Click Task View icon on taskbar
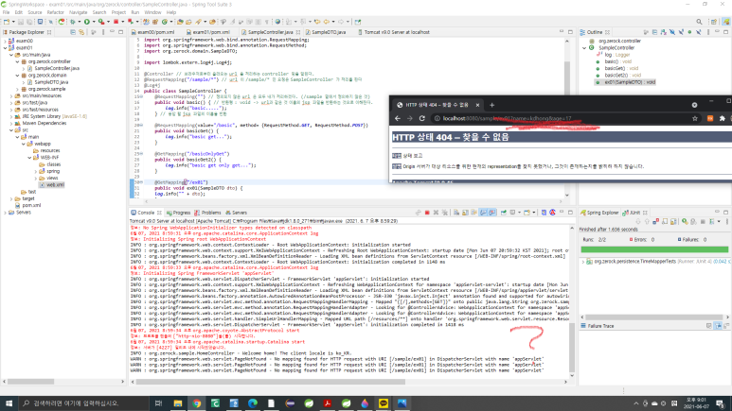This screenshot has height=411, width=732. pos(158,403)
